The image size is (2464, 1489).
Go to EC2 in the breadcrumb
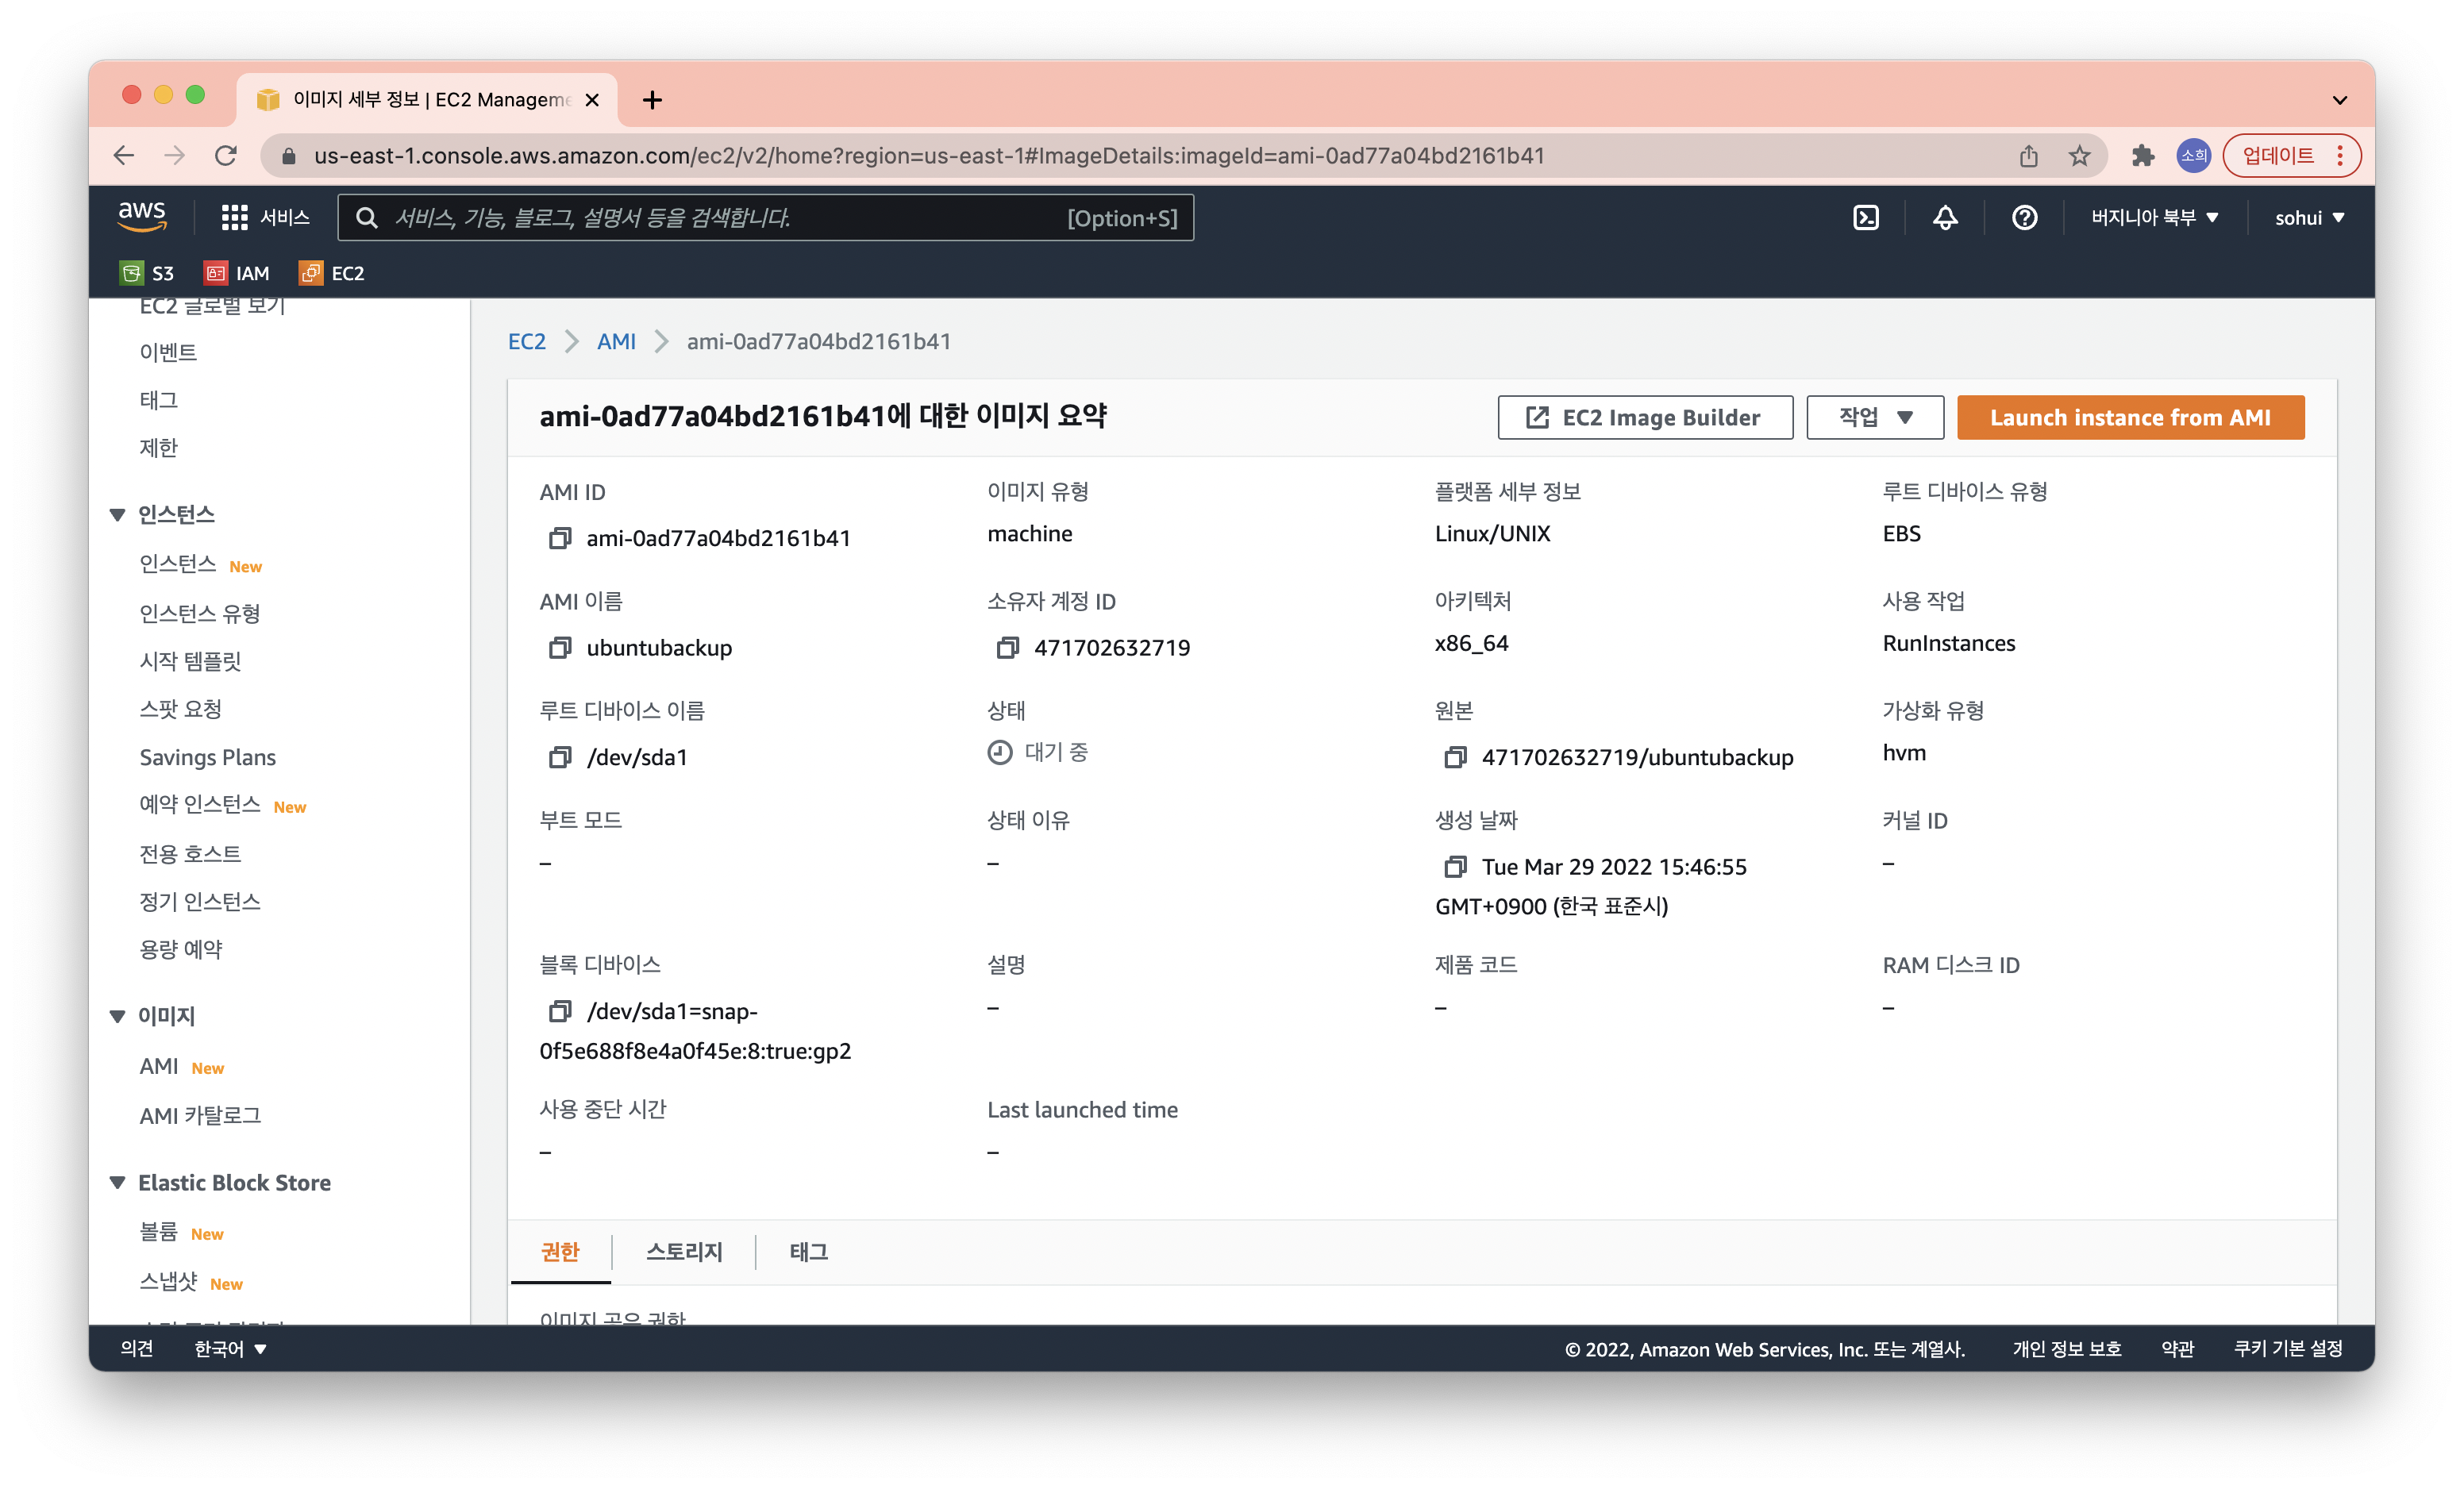[527, 341]
